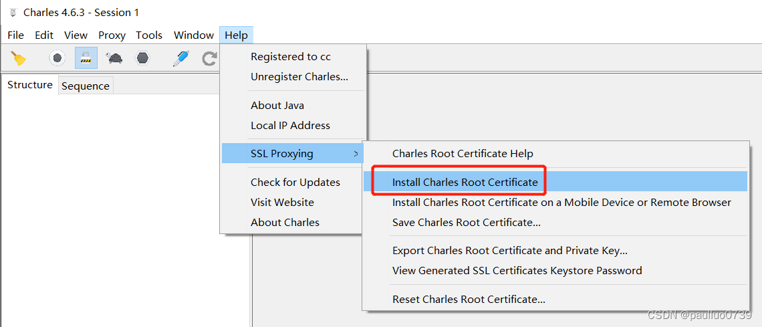Switch to the Sequence tab
This screenshot has height=327, width=762.
86,86
